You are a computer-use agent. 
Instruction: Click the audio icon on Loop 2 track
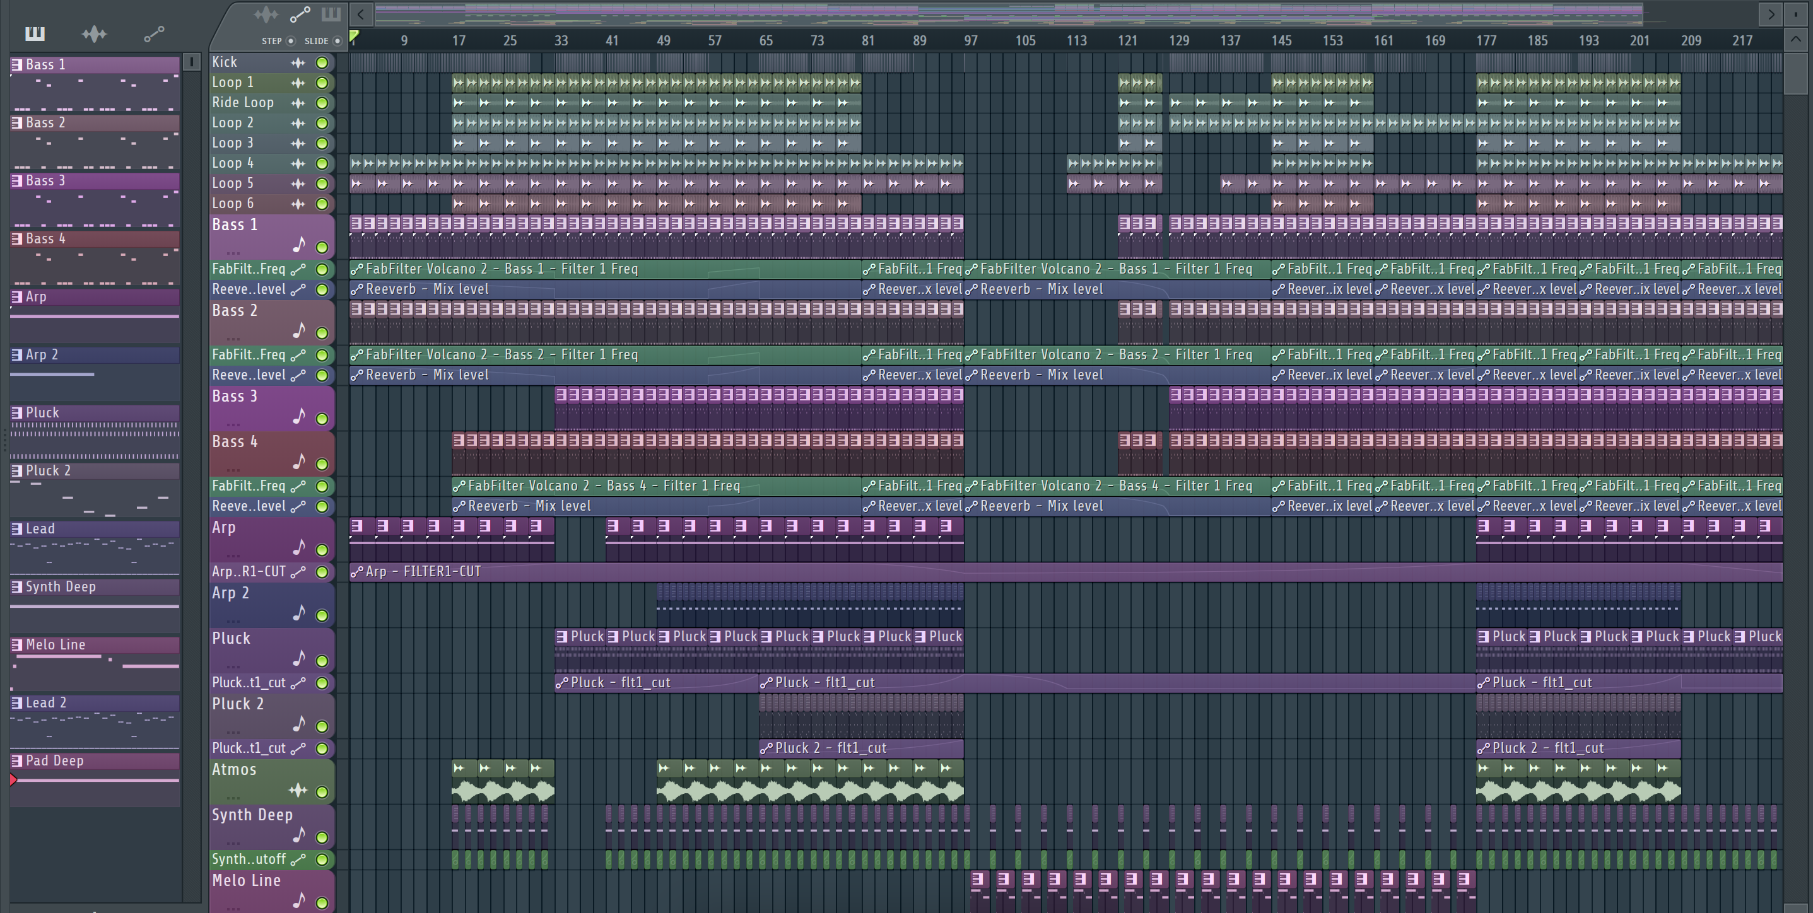coord(298,123)
